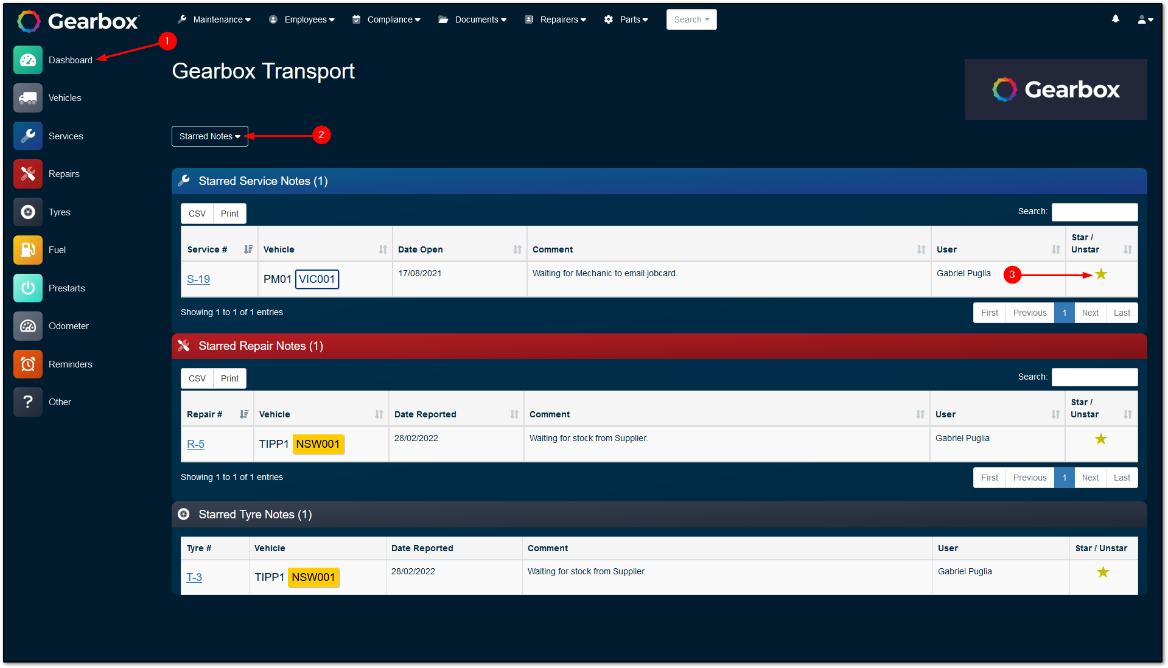The height and width of the screenshot is (668, 1168).
Task: Open the Parts dropdown menu
Action: (626, 19)
